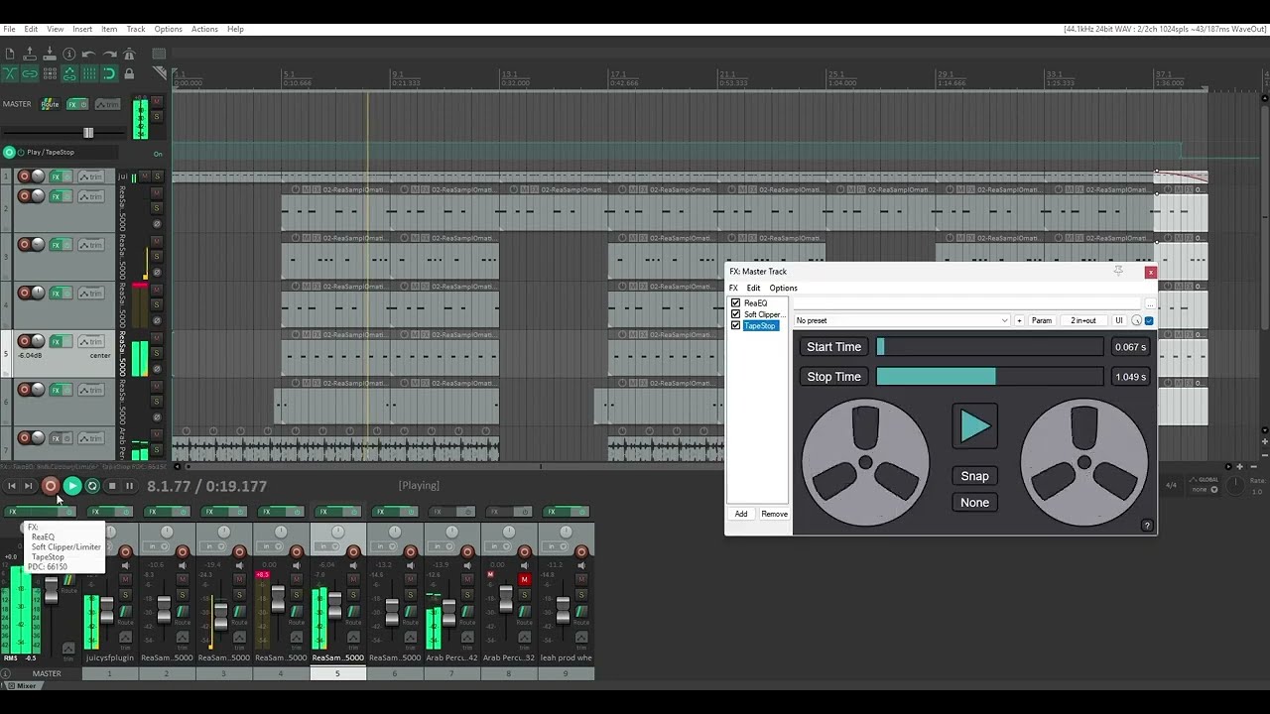
Task: Adjust the Start Time slider
Action: pos(990,347)
